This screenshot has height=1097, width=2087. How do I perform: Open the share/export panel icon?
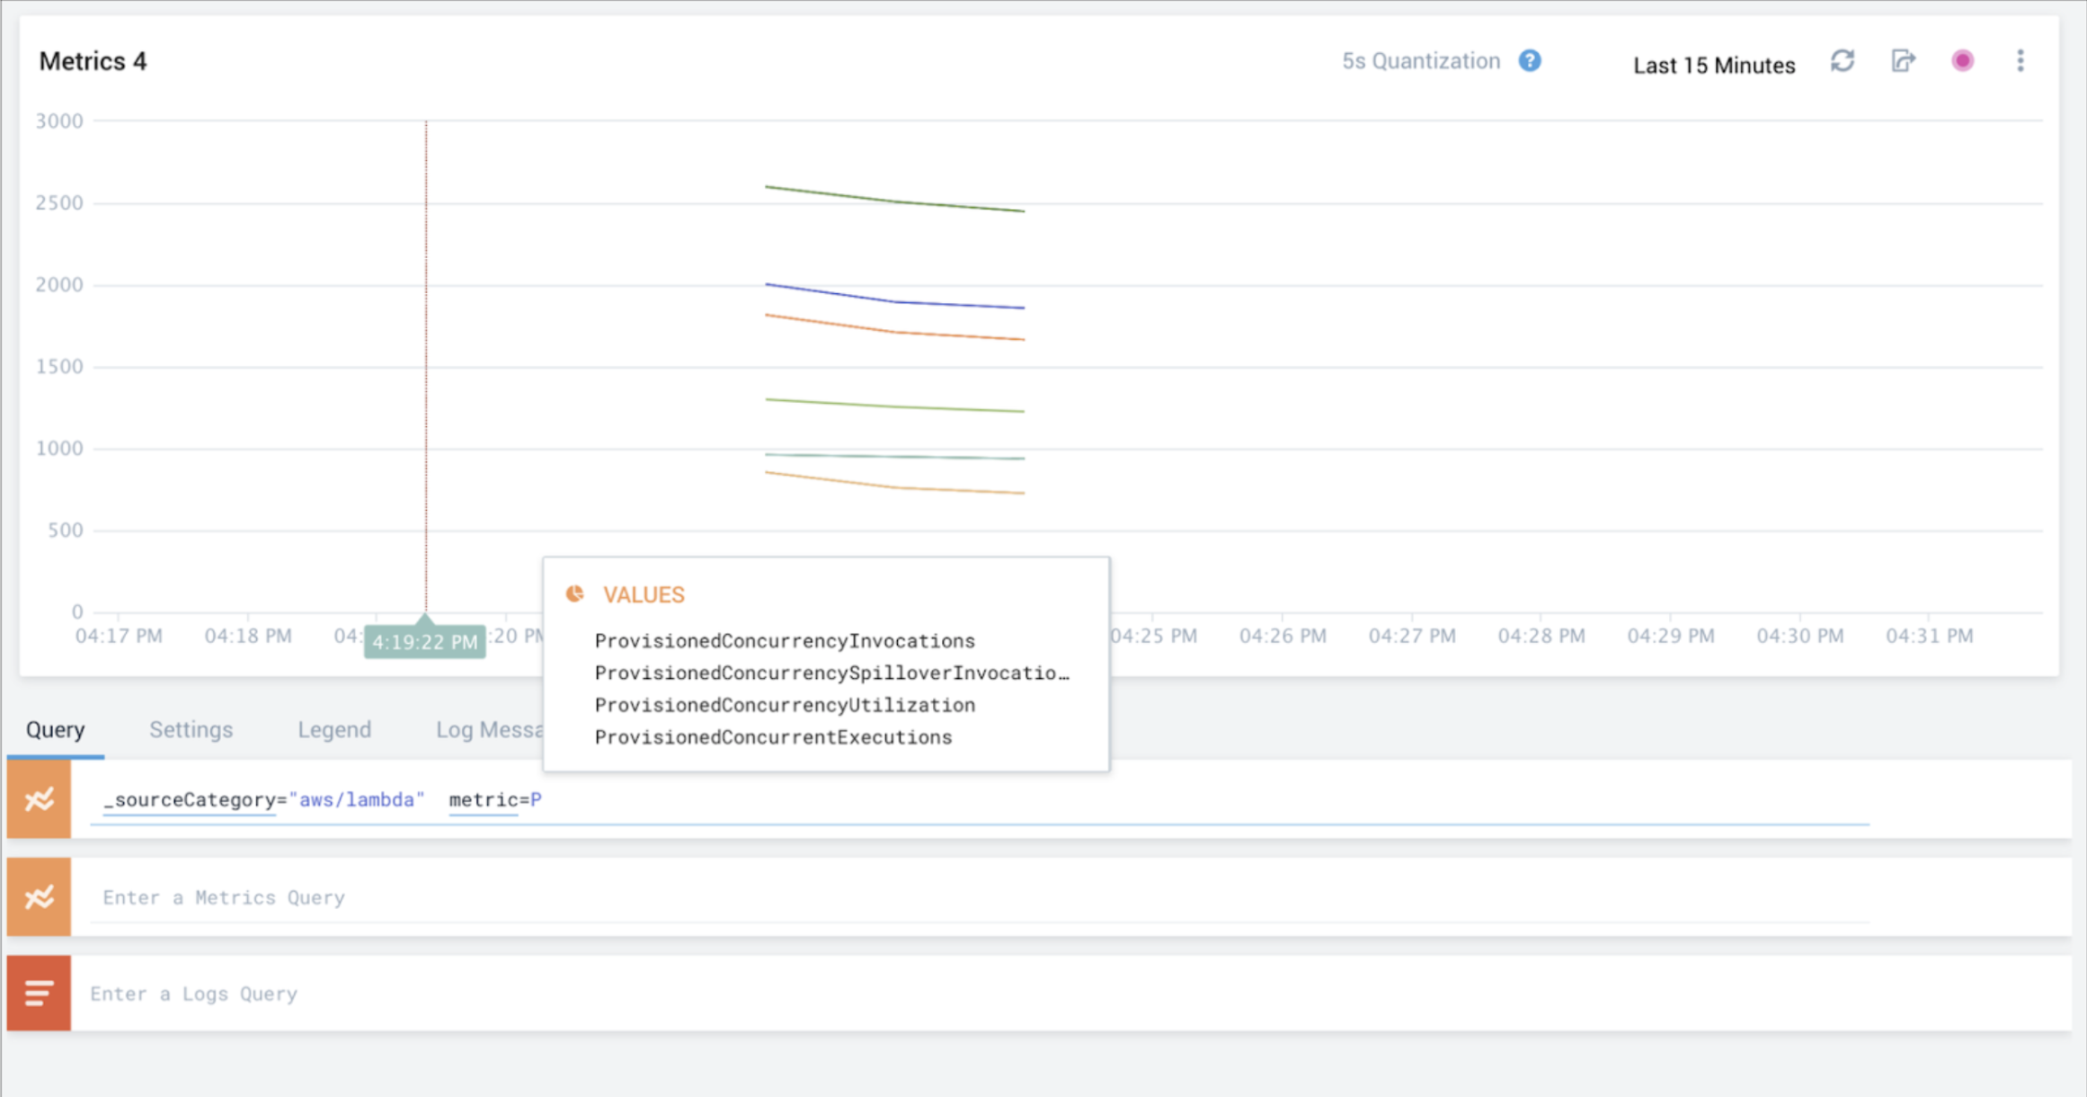[1903, 61]
